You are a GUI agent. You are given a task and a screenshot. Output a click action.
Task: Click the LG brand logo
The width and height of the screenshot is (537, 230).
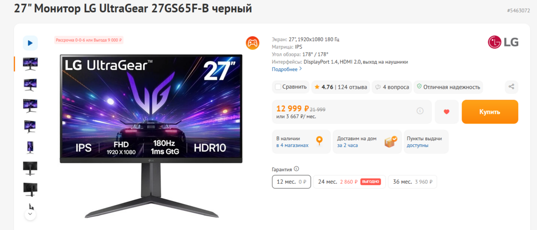[503, 42]
